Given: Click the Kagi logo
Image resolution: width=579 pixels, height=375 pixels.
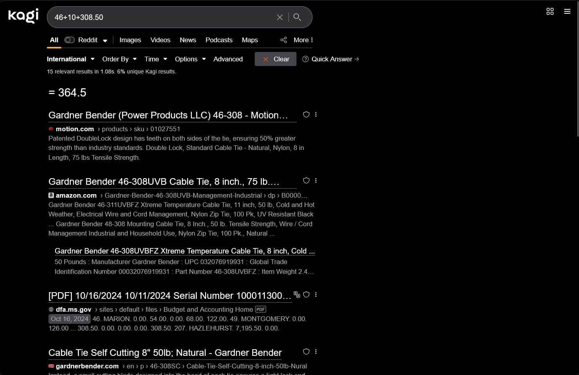Looking at the screenshot, I should click(23, 16).
